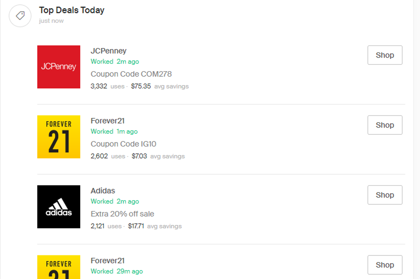Screen dimensions: 420x279
Task: Select the Adidas logo thumbnail
Action: click(59, 207)
